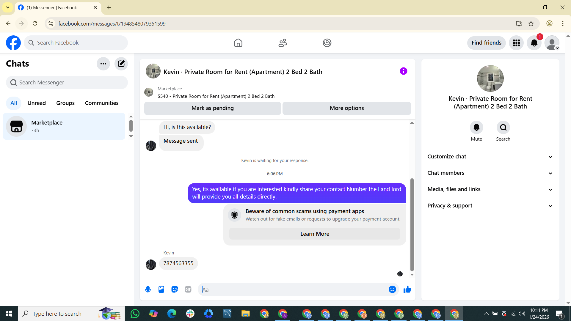The height and width of the screenshot is (321, 571).
Task: Open the GIF picker icon
Action: [x=188, y=289]
